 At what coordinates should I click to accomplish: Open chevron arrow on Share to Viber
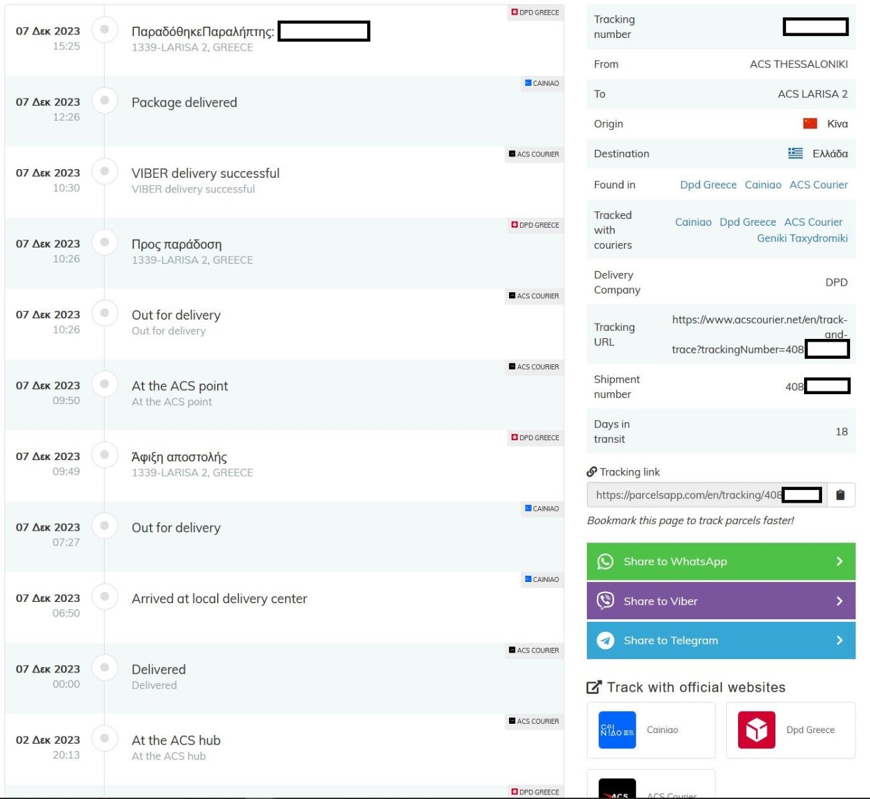click(x=839, y=601)
